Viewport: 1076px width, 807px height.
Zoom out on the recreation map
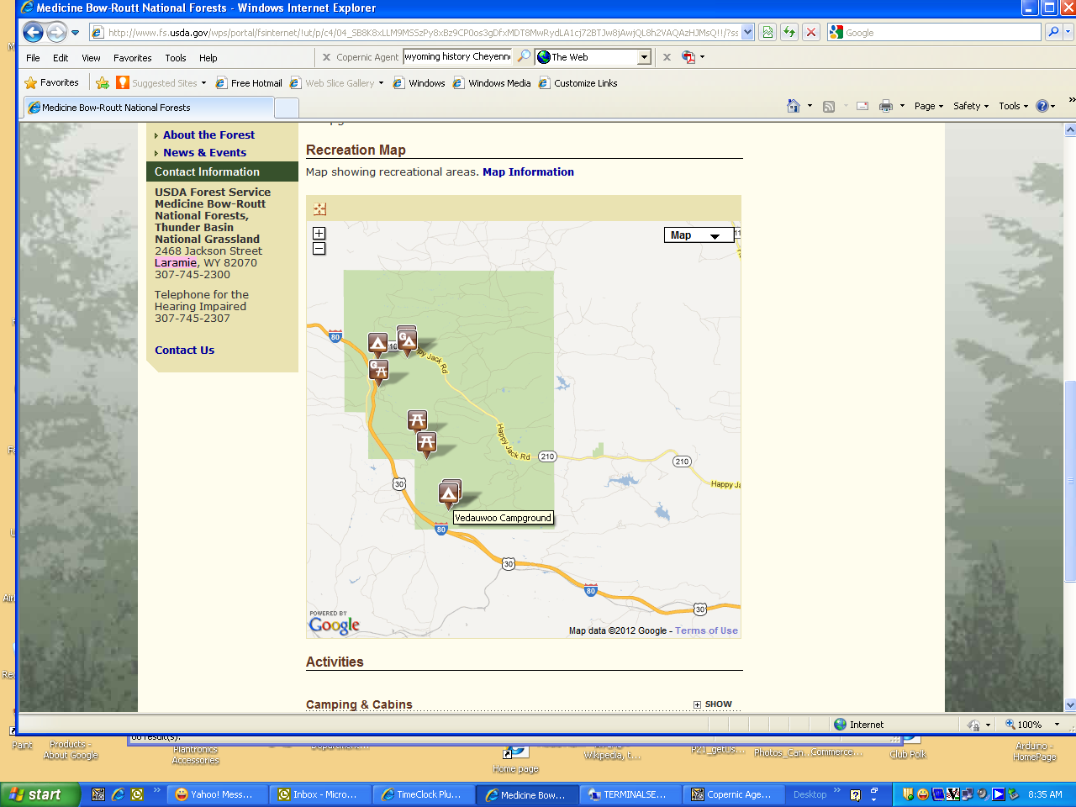point(319,249)
